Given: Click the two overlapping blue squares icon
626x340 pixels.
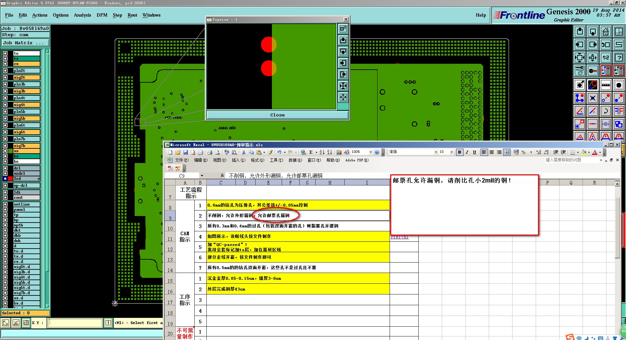Looking at the screenshot, I should coord(619,124).
